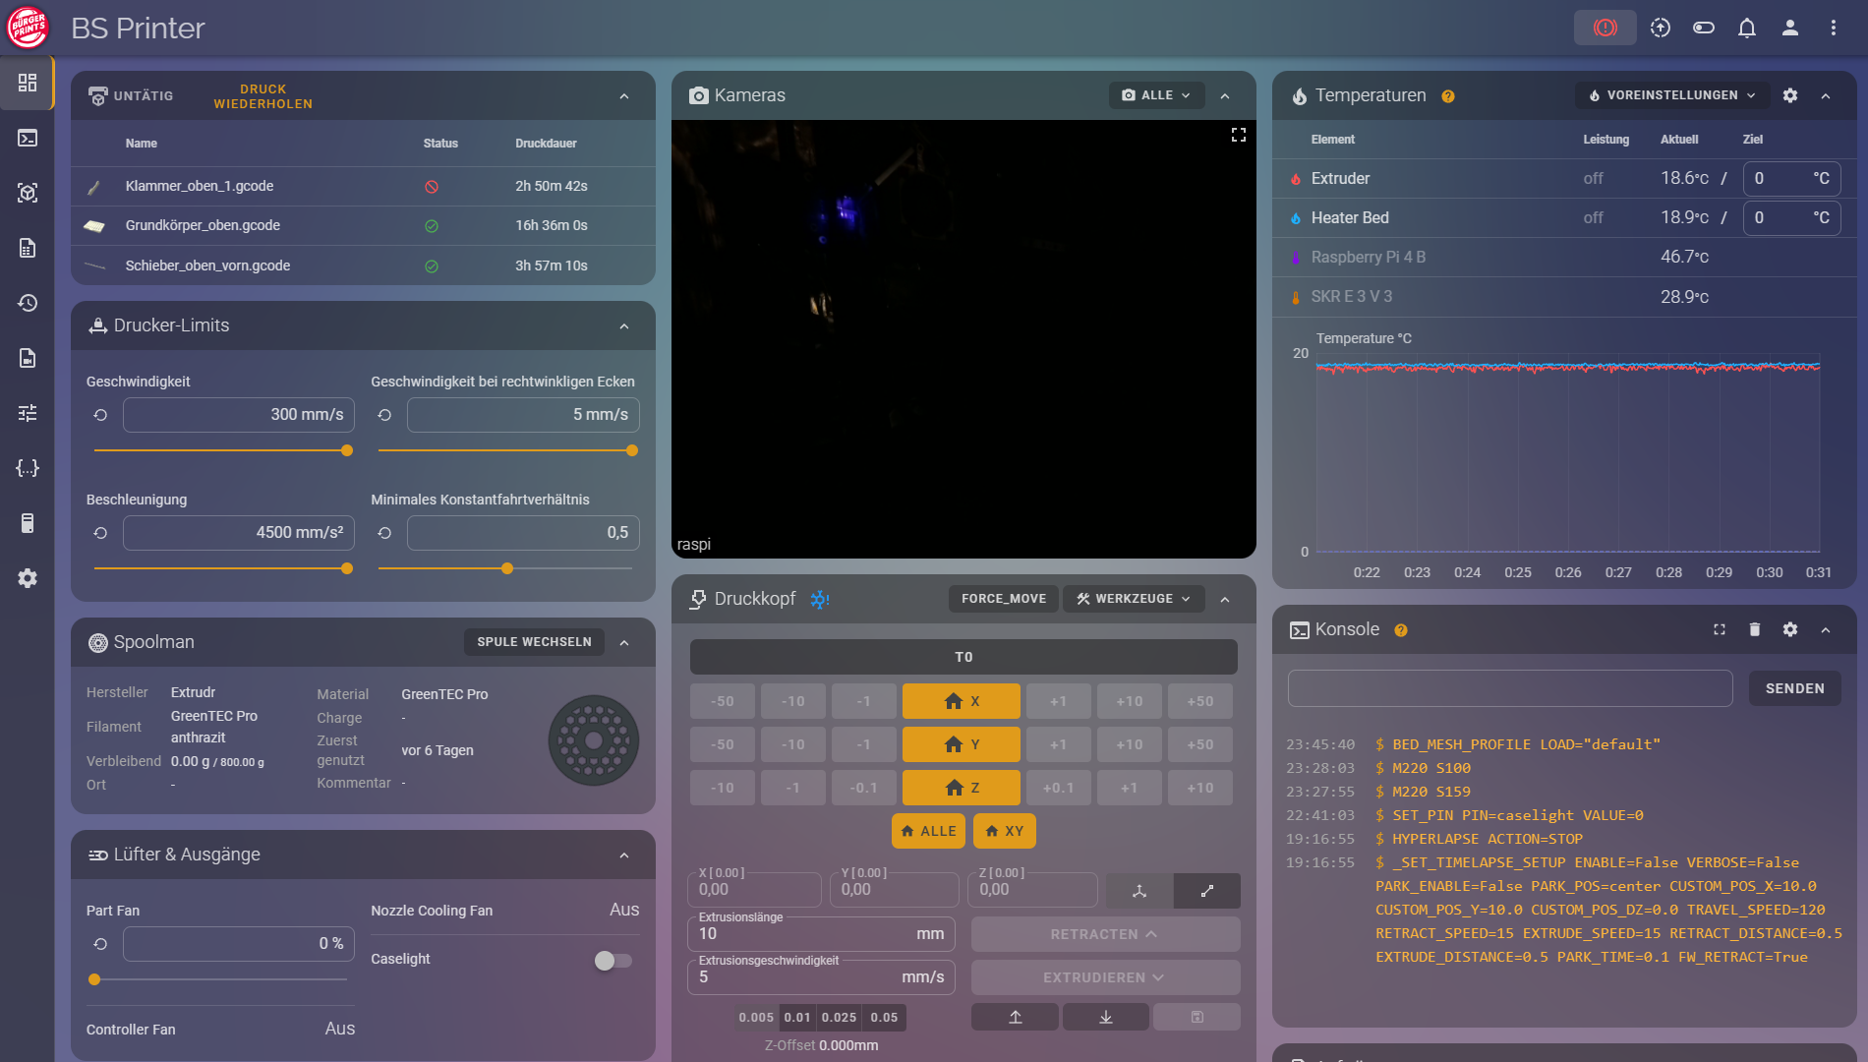Click the red Emergency Stop button
Viewport: 1868px width, 1062px height.
click(x=1605, y=28)
